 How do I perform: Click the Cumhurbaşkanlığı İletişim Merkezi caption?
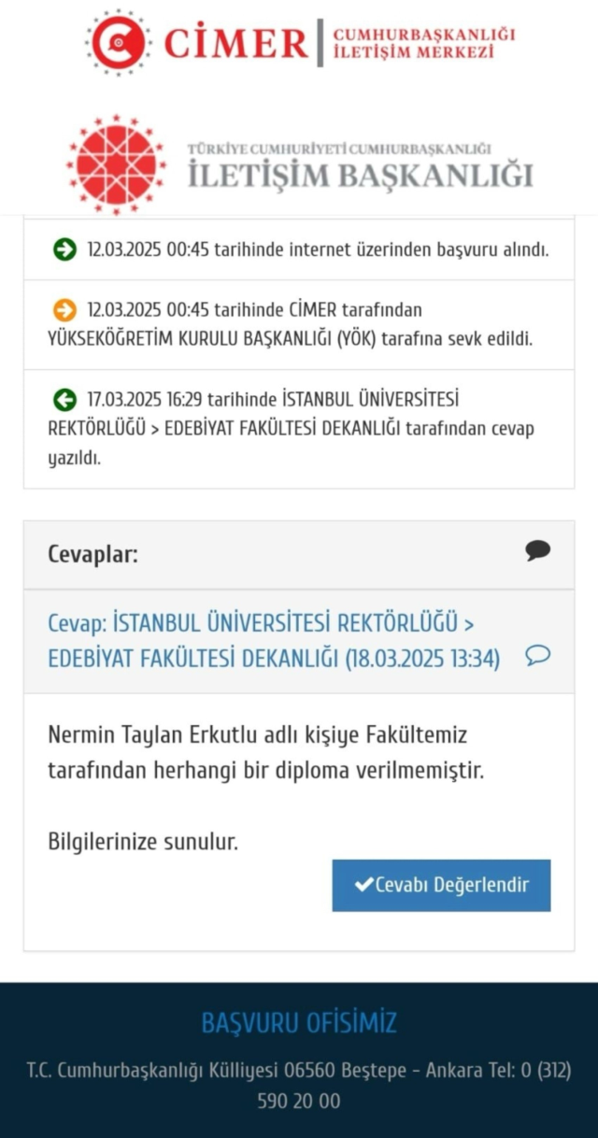423,44
